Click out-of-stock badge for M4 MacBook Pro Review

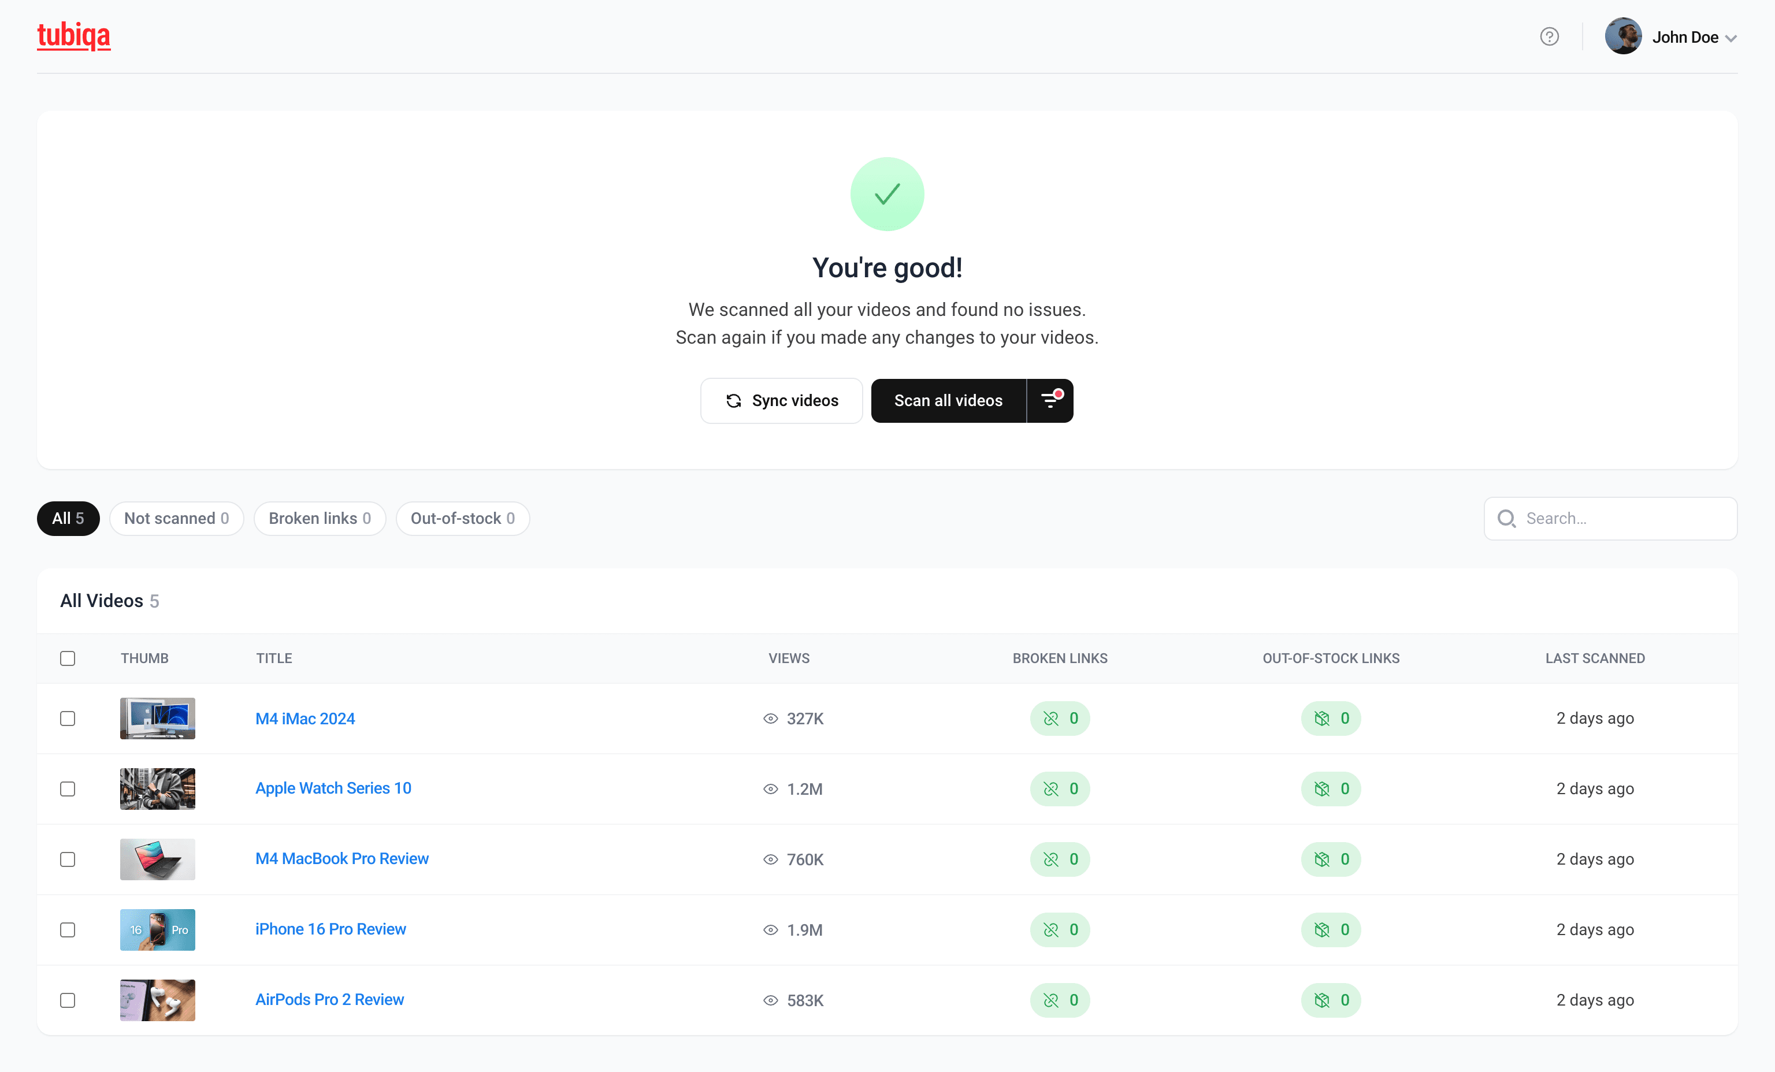click(x=1331, y=859)
